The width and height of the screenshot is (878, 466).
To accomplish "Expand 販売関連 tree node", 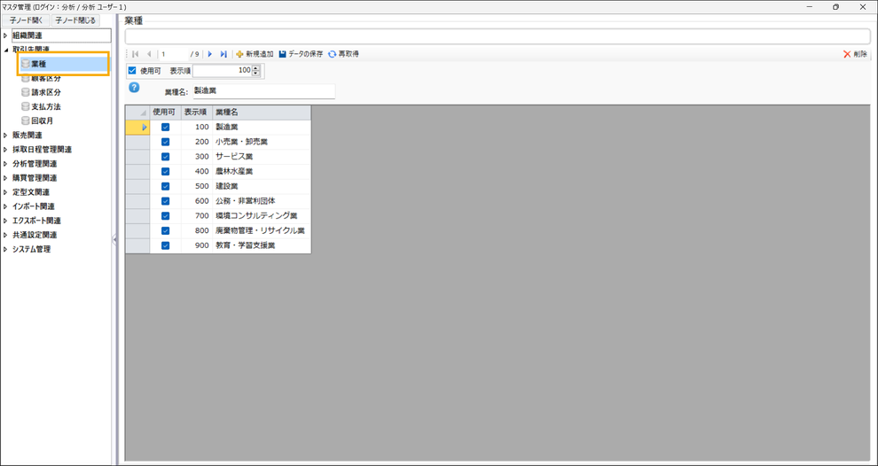I will click(x=5, y=136).
